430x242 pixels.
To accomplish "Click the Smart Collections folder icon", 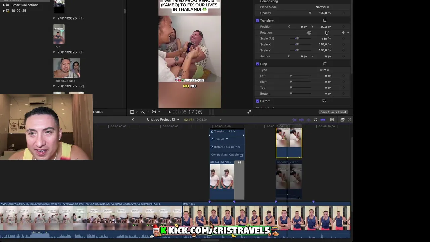I will [x=8, y=5].
